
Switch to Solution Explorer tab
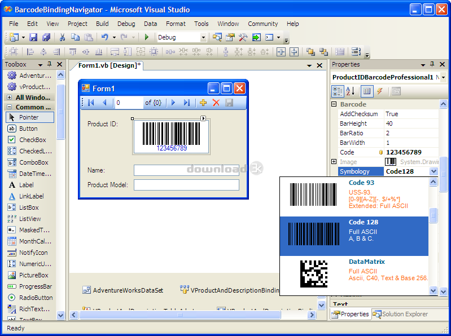click(x=400, y=314)
